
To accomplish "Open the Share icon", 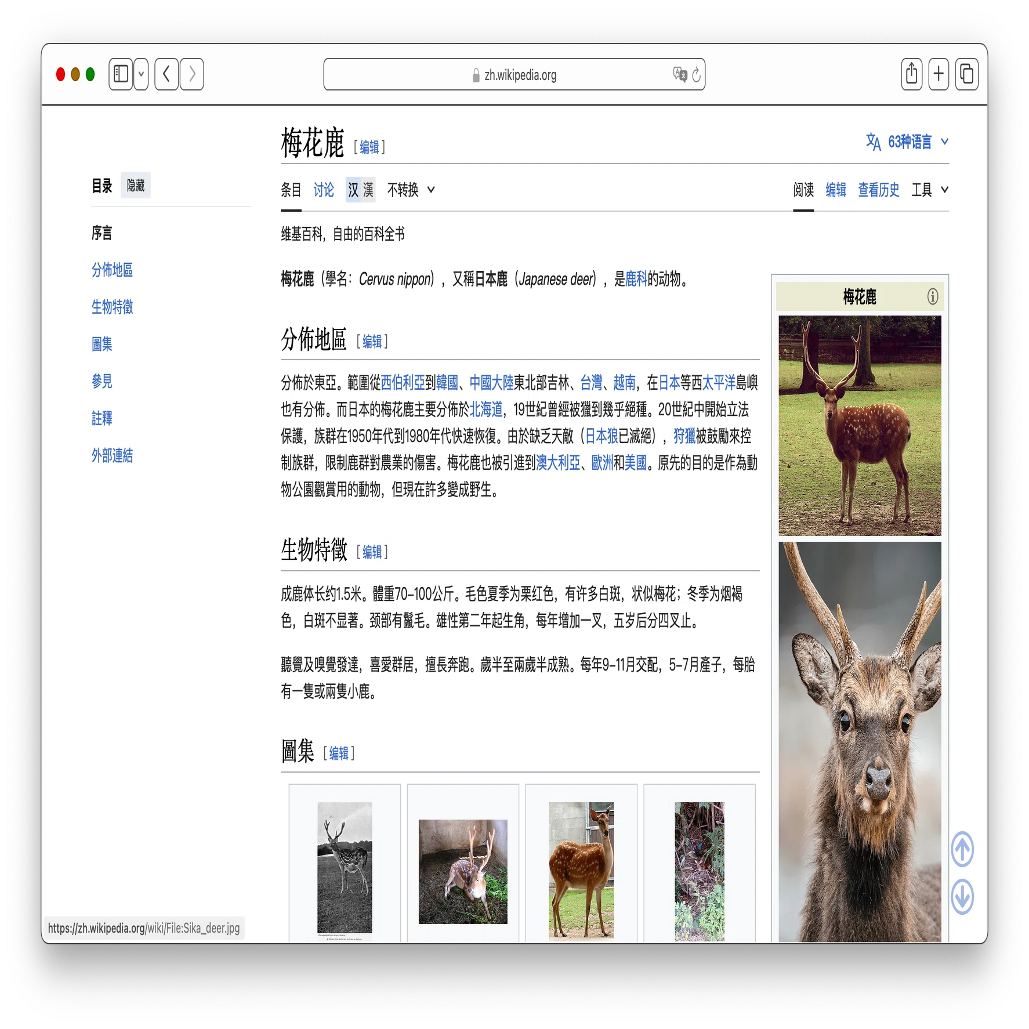I will pyautogui.click(x=912, y=74).
